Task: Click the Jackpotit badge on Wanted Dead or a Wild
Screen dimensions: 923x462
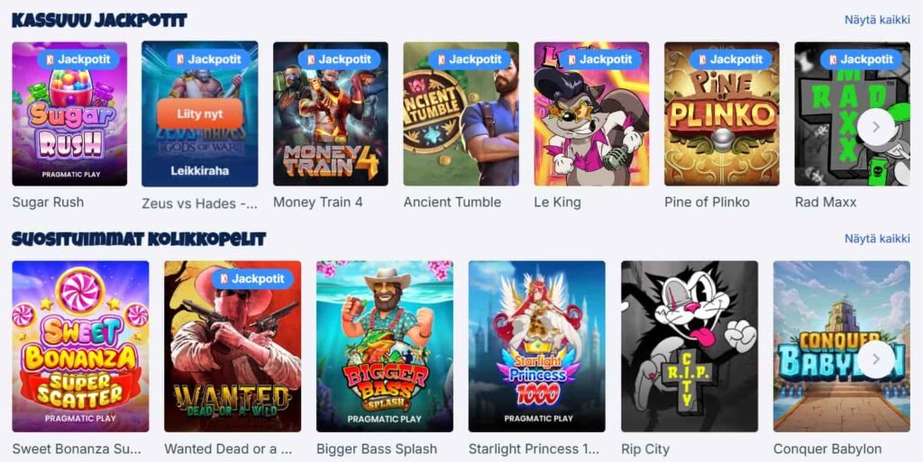Action: click(252, 278)
